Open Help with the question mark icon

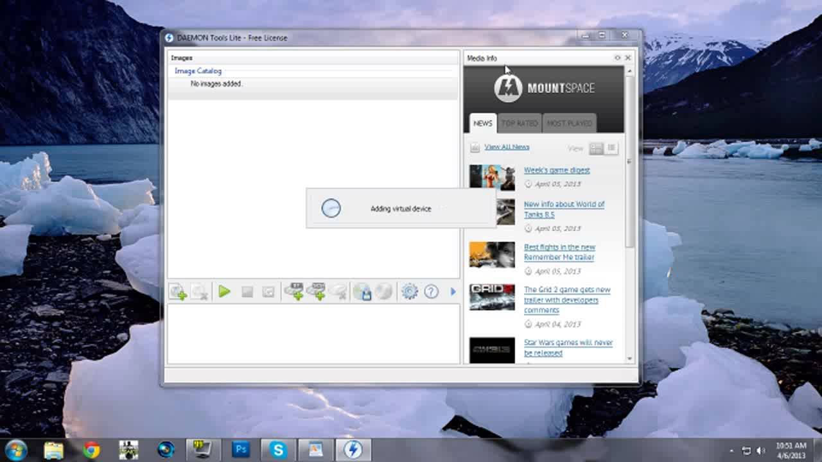point(431,291)
